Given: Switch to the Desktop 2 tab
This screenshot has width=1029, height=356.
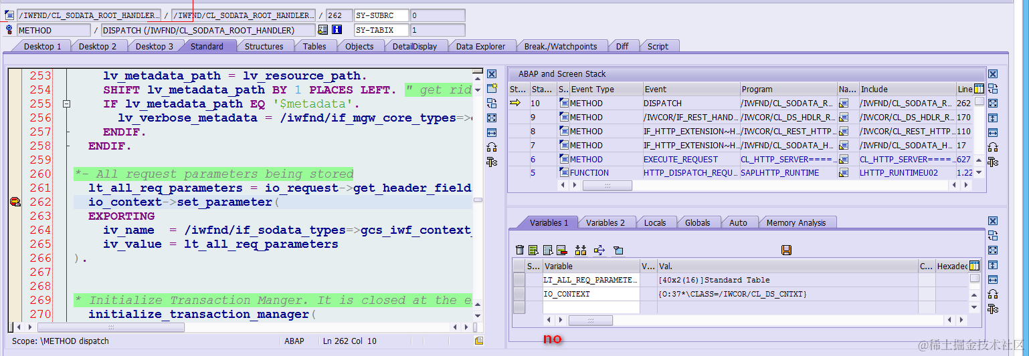Looking at the screenshot, I should point(98,46).
